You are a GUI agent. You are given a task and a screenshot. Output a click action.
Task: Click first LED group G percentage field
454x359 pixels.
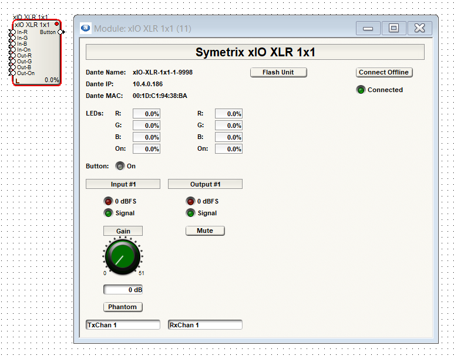coord(146,126)
